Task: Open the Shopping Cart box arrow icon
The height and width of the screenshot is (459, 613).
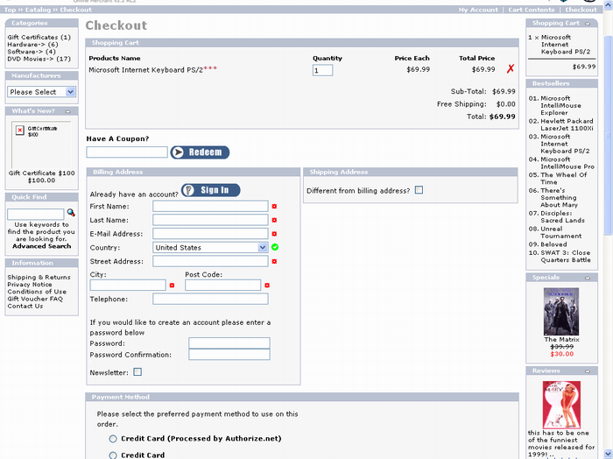Action: 588,24
